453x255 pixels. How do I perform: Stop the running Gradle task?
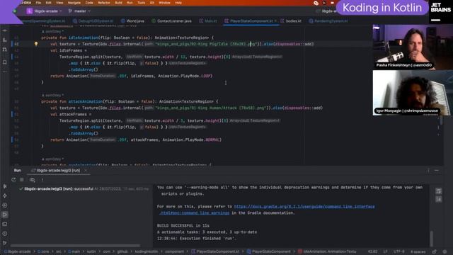click(x=22, y=179)
